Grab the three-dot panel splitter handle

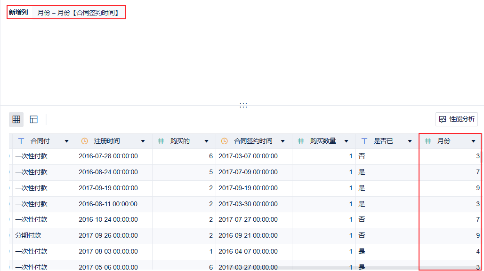click(243, 105)
